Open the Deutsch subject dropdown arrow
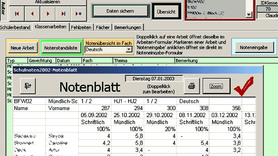This screenshot has width=278, height=156. pyautogui.click(x=129, y=49)
